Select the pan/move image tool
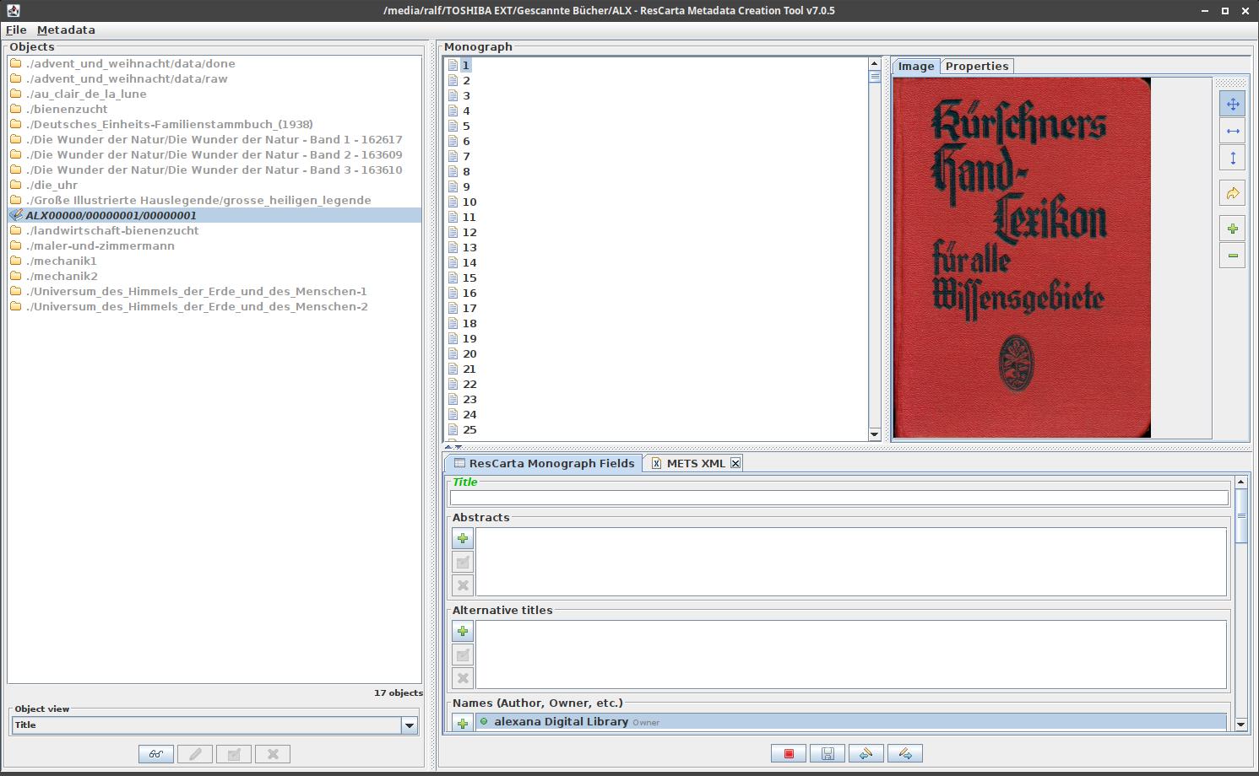Viewport: 1259px width, 776px height. click(1232, 104)
